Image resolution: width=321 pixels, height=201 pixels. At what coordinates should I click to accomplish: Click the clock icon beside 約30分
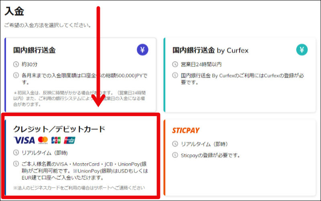point(16,64)
